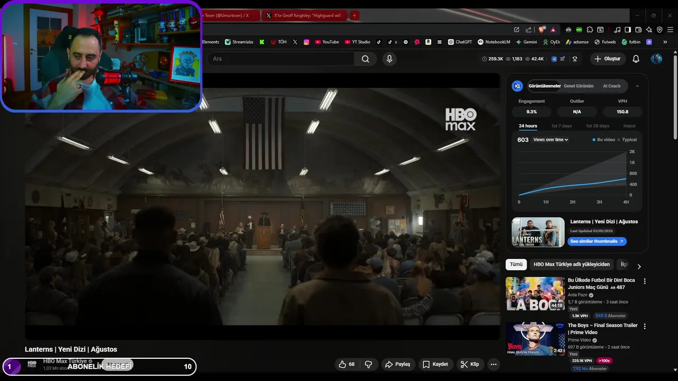Open YouTube notifications bell
The image size is (678, 381).
point(636,59)
